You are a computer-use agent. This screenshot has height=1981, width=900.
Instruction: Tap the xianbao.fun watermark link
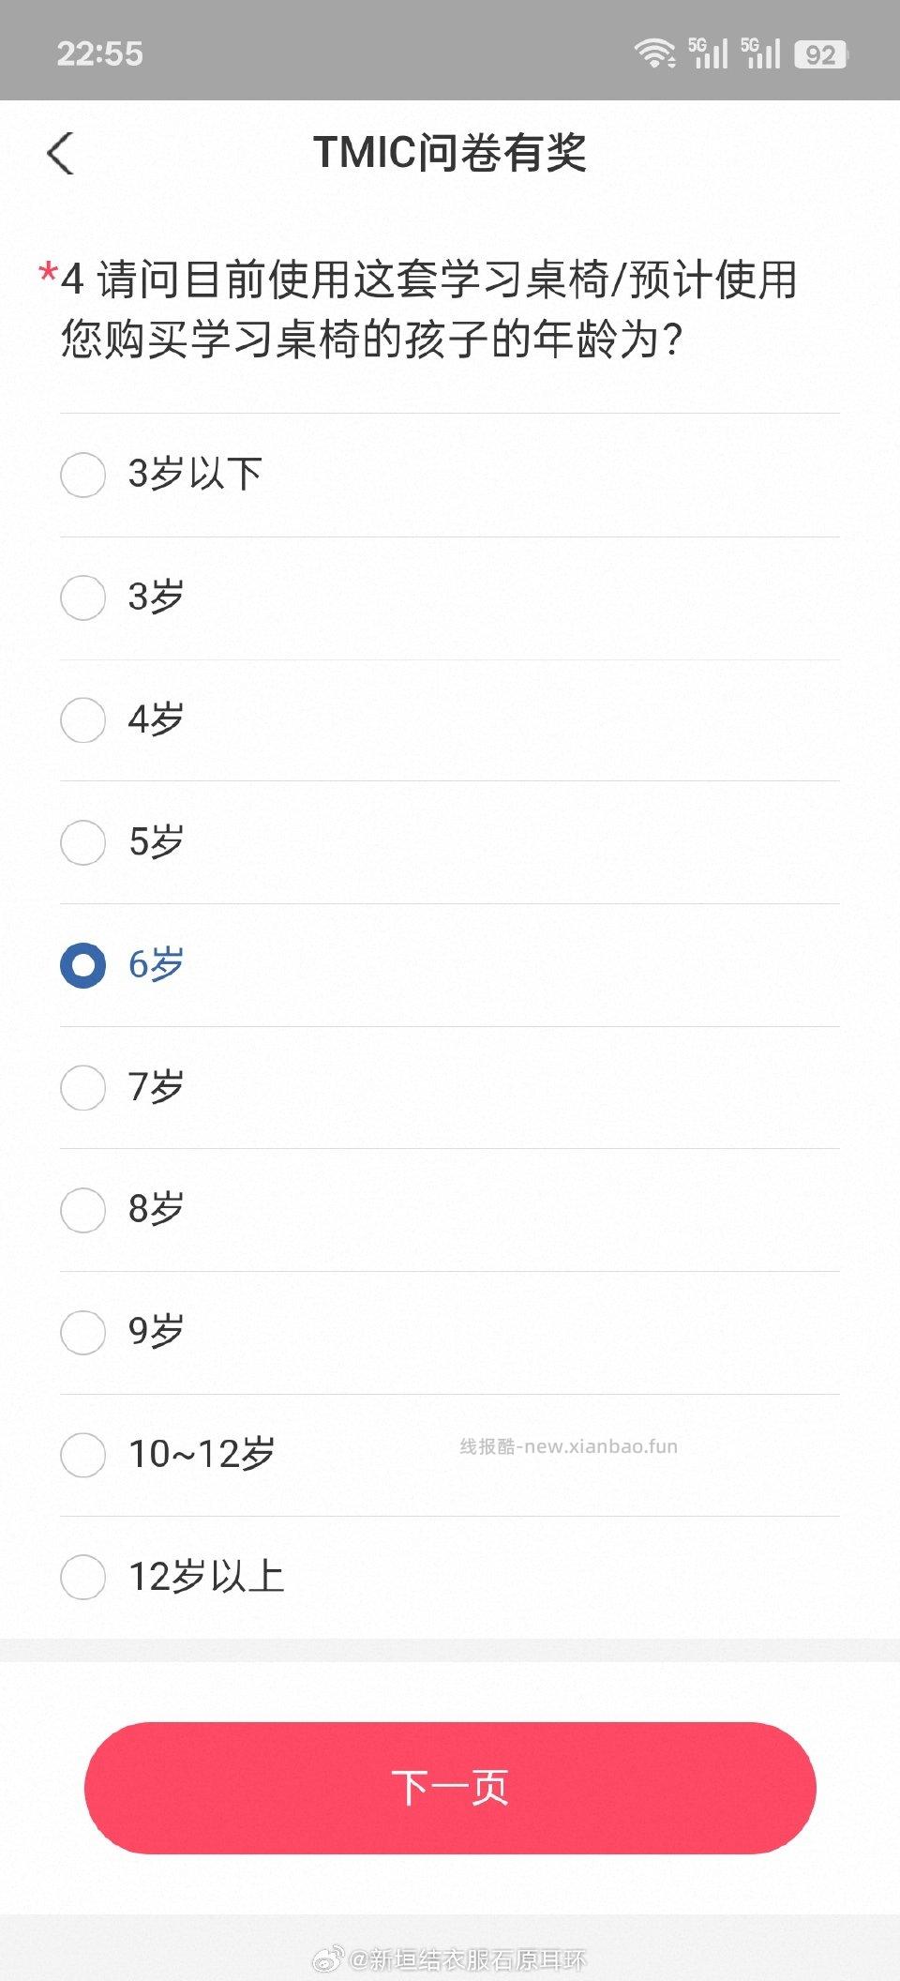coord(568,1446)
